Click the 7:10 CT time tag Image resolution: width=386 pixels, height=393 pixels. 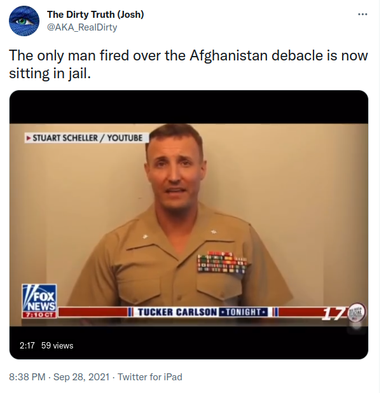click(39, 315)
